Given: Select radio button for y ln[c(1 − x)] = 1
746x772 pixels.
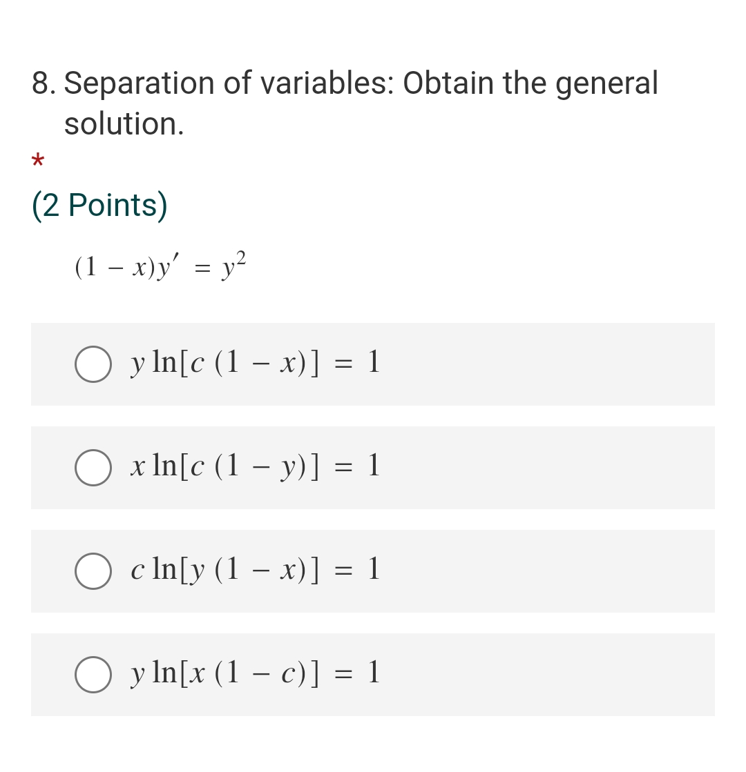Looking at the screenshot, I should [x=93, y=364].
